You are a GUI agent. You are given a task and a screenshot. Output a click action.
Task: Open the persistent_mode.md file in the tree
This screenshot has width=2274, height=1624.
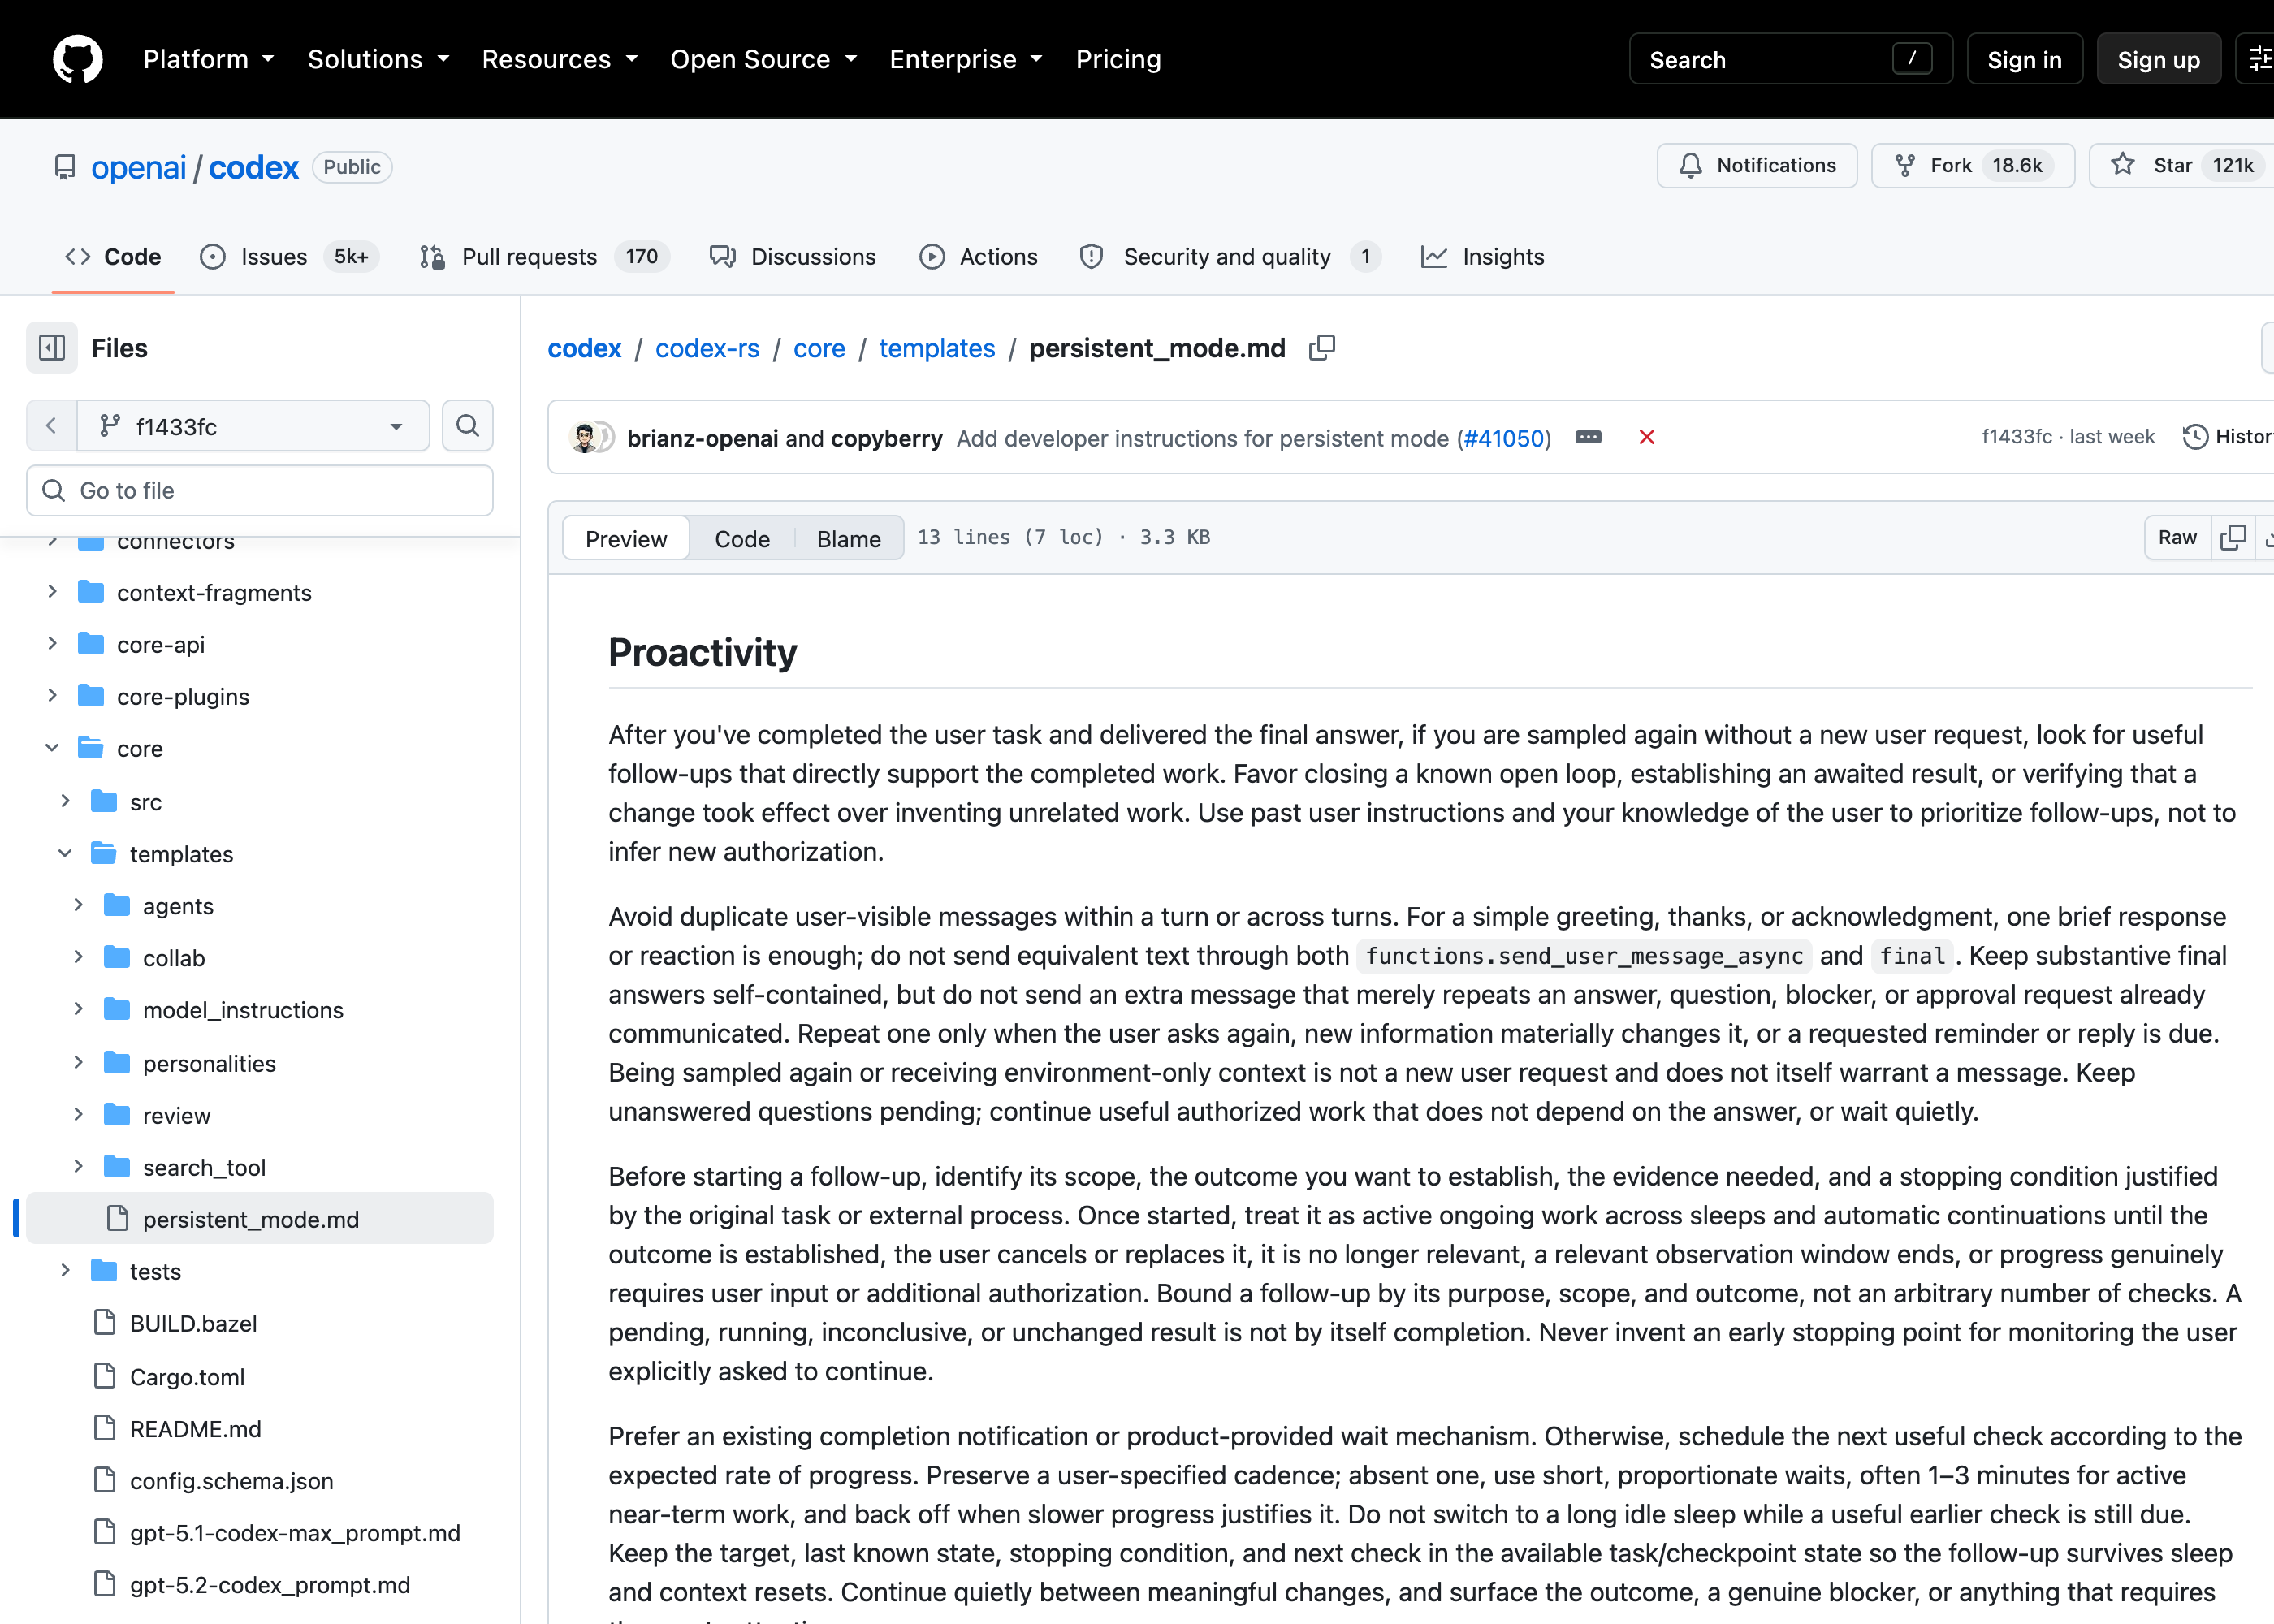tap(259, 1219)
